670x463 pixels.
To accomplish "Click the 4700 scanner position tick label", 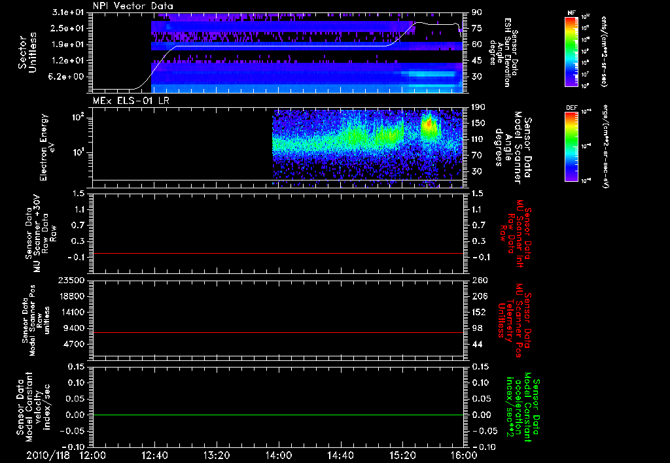I will point(74,344).
